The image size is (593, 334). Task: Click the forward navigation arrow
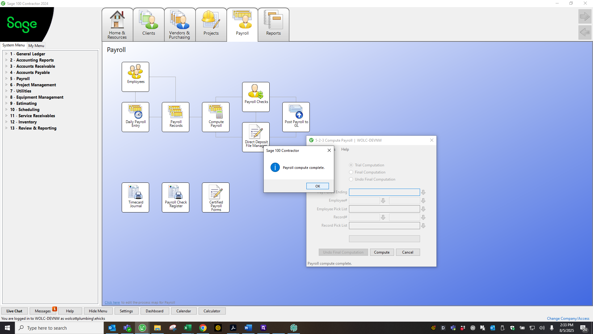click(585, 16)
